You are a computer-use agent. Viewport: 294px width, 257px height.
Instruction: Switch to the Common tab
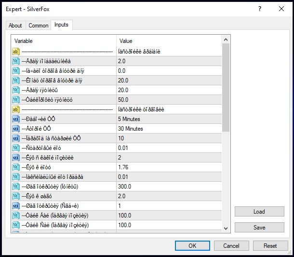38,26
